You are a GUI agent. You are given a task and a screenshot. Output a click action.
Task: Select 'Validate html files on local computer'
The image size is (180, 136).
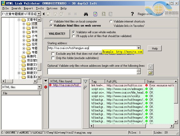click(51, 21)
